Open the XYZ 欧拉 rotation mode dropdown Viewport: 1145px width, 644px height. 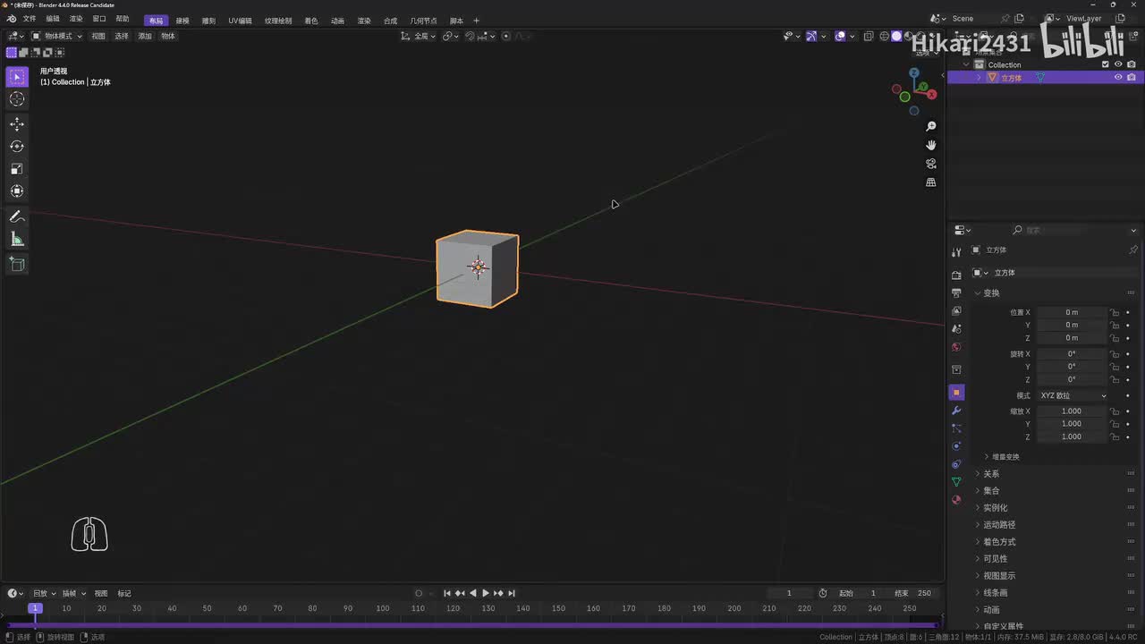[1072, 395]
